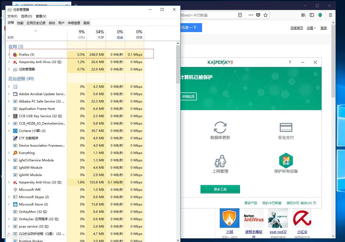The width and height of the screenshot is (345, 242).
Task: Open Firefox hamburger menu
Action: point(331,15)
